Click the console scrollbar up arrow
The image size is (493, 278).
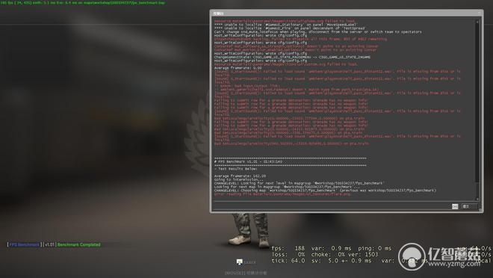pos(477,22)
